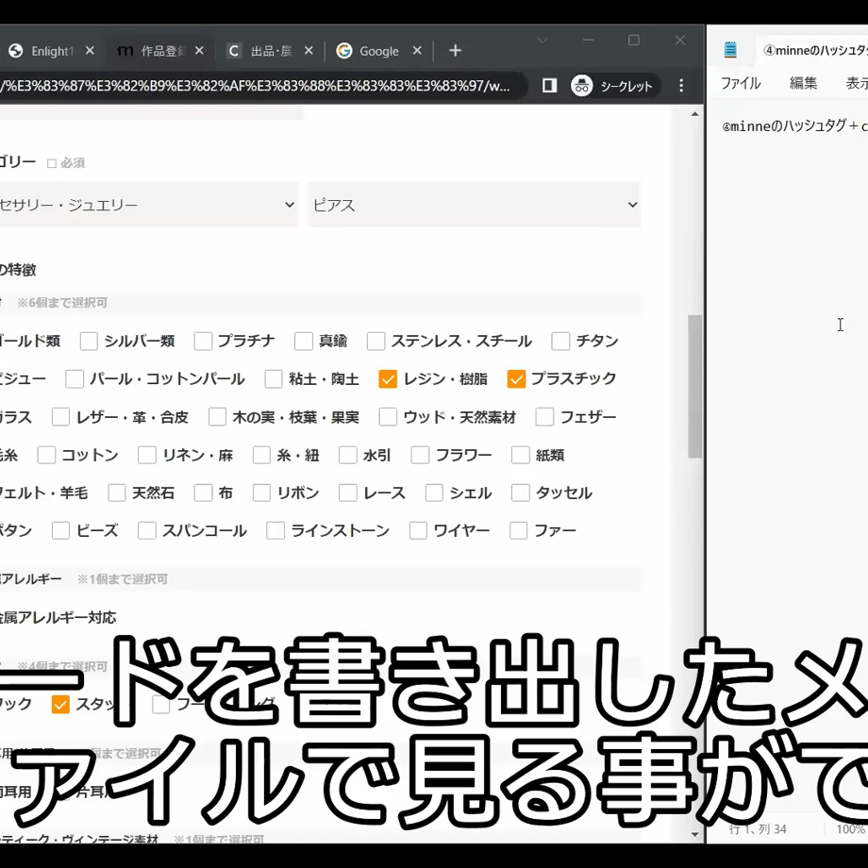Image resolution: width=868 pixels, height=868 pixels.
Task: Open the アクセサリー・ジュエリー category dropdown
Action: (x=149, y=205)
